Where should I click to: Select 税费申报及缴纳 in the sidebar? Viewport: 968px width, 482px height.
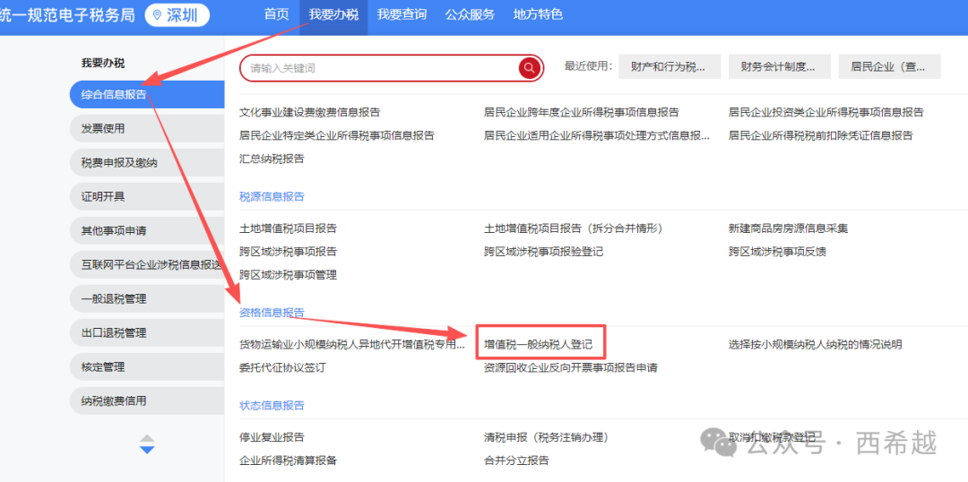(x=147, y=163)
